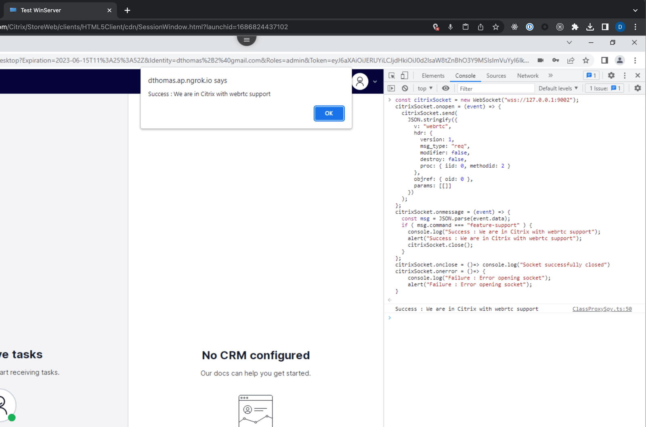
Task: Switch to the Elements panel
Action: coord(433,75)
